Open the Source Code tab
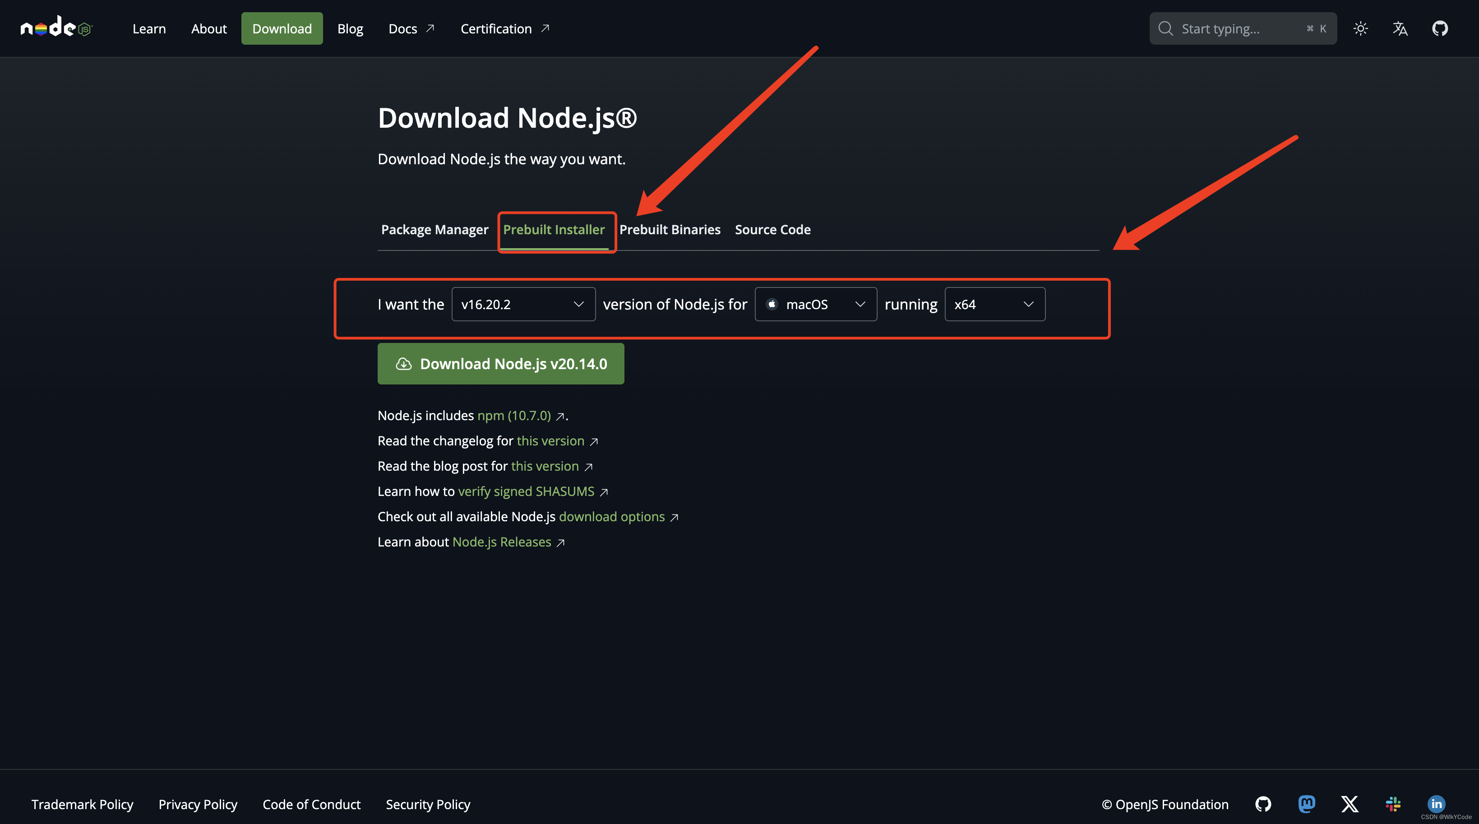The width and height of the screenshot is (1479, 824). (772, 230)
